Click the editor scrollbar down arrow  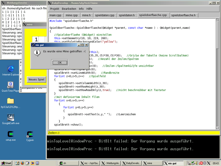pos(217,128)
